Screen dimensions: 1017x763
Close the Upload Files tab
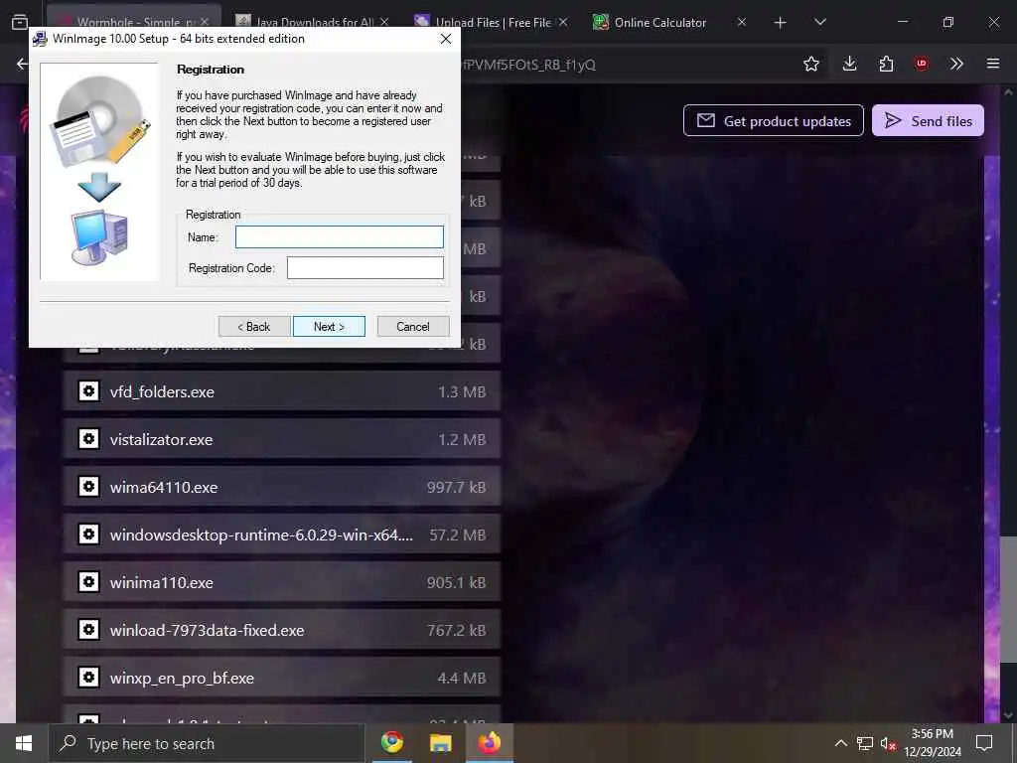coord(563,22)
